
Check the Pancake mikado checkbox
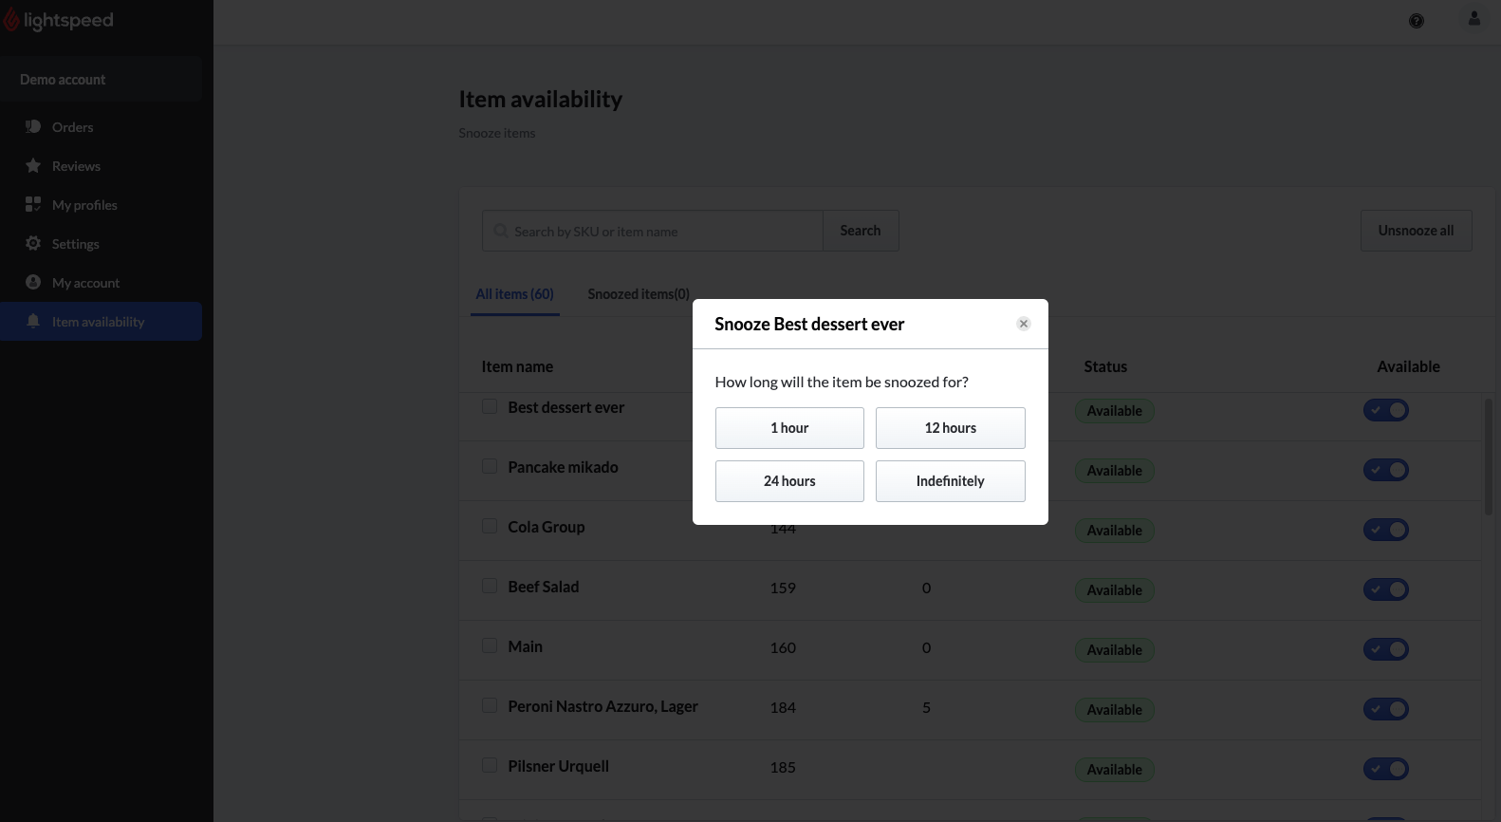pyautogui.click(x=490, y=466)
